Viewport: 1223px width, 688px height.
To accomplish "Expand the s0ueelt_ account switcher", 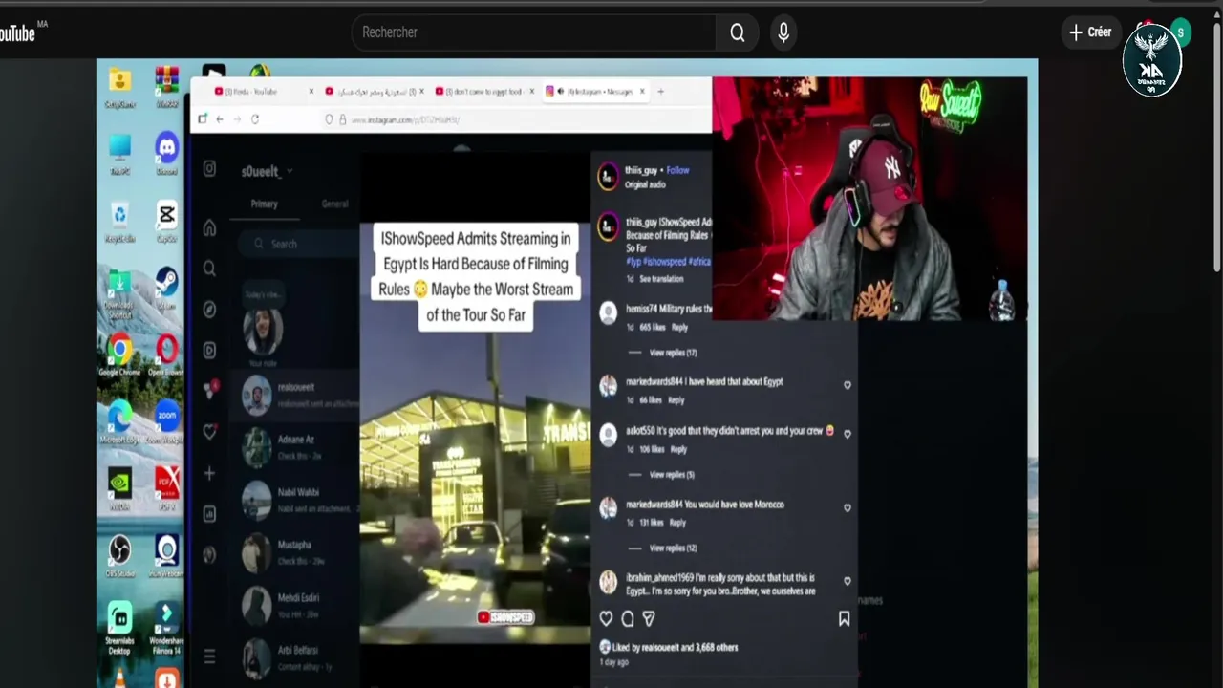I will (x=267, y=172).
